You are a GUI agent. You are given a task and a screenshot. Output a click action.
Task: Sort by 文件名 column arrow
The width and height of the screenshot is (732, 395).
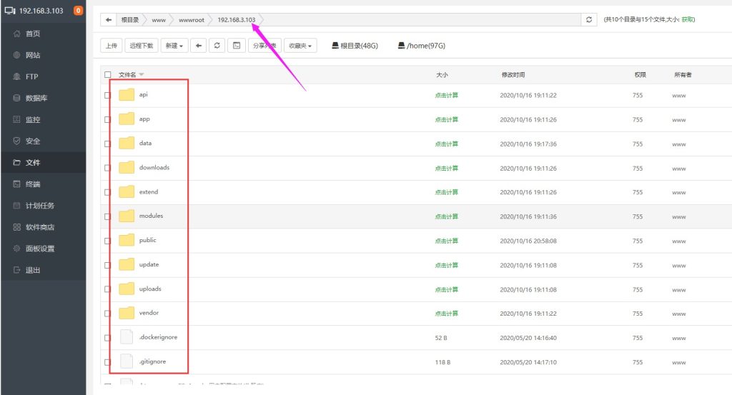pos(142,74)
